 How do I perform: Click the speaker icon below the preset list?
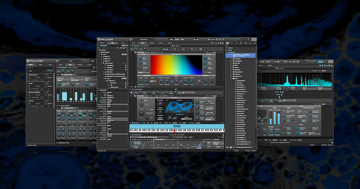click(x=230, y=147)
